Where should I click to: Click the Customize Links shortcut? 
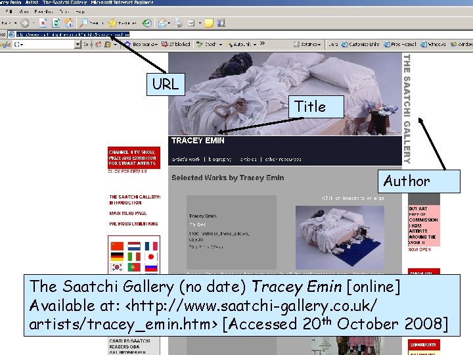tap(361, 45)
